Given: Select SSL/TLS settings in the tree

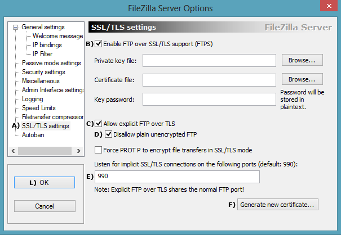Looking at the screenshot, I should click(46, 126).
